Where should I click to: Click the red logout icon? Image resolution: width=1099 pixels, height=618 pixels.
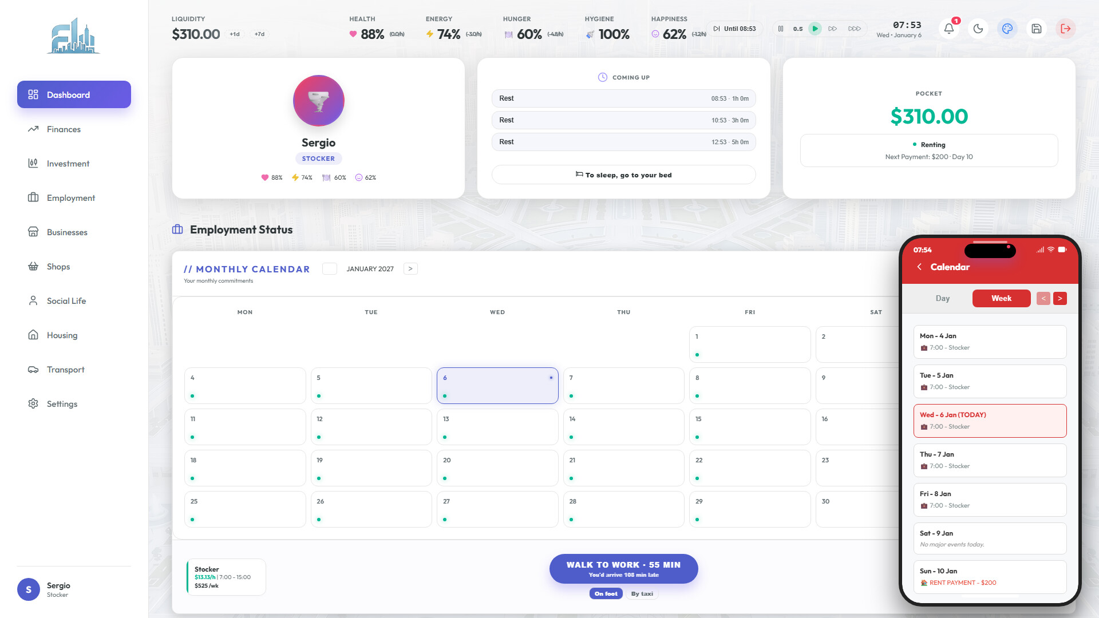(1066, 29)
